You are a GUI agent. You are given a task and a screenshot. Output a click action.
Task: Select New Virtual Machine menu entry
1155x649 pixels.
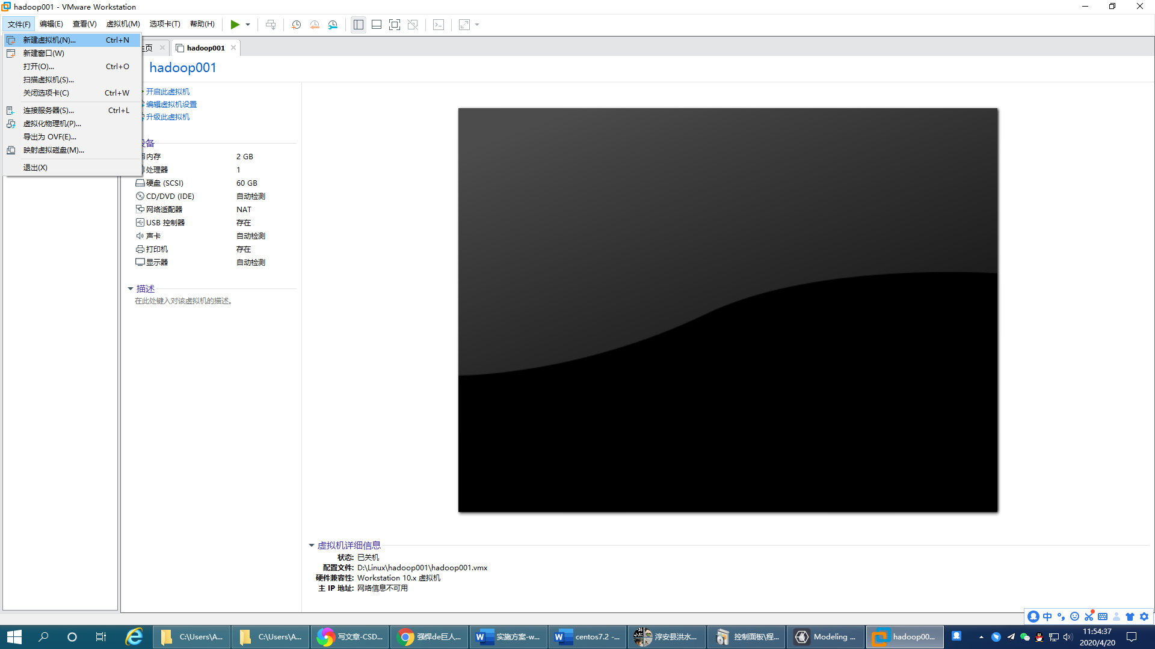[x=49, y=40]
